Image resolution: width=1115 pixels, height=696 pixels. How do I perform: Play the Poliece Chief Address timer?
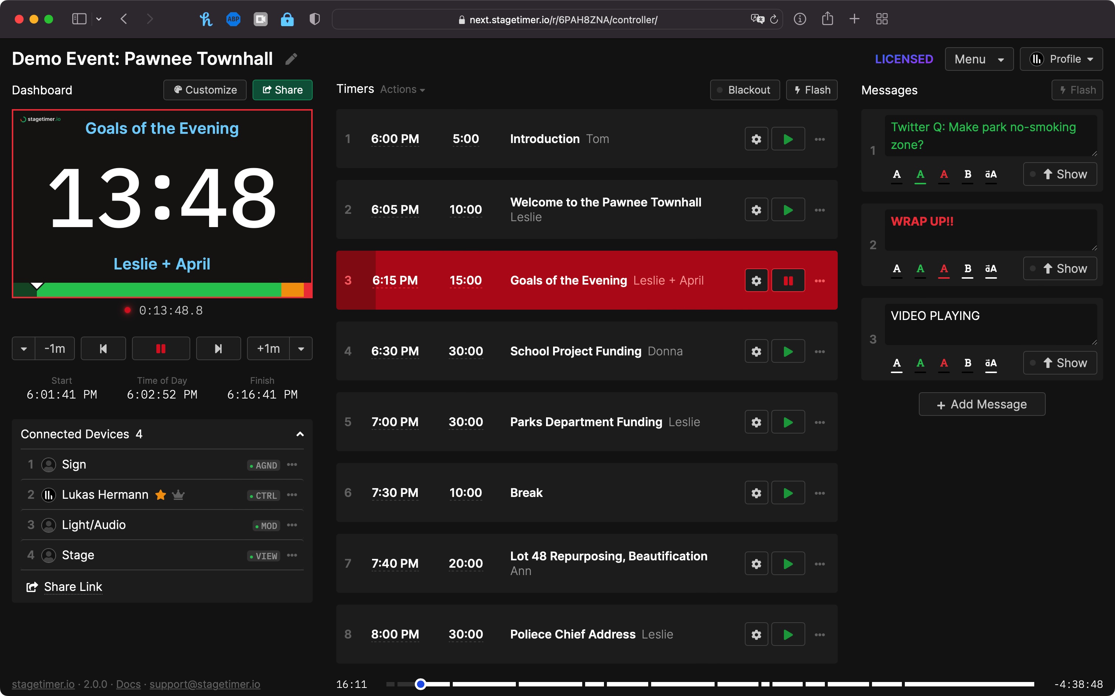[x=788, y=634]
